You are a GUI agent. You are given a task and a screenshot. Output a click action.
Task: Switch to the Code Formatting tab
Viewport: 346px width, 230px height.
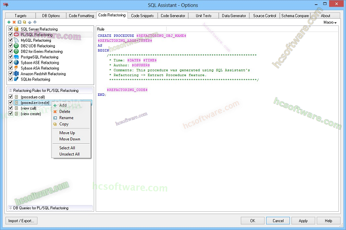click(x=81, y=16)
